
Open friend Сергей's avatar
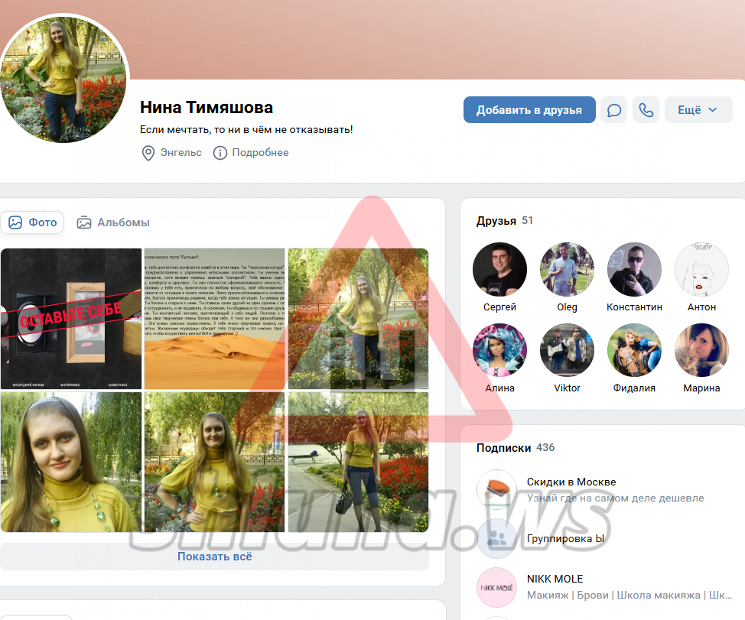(499, 269)
